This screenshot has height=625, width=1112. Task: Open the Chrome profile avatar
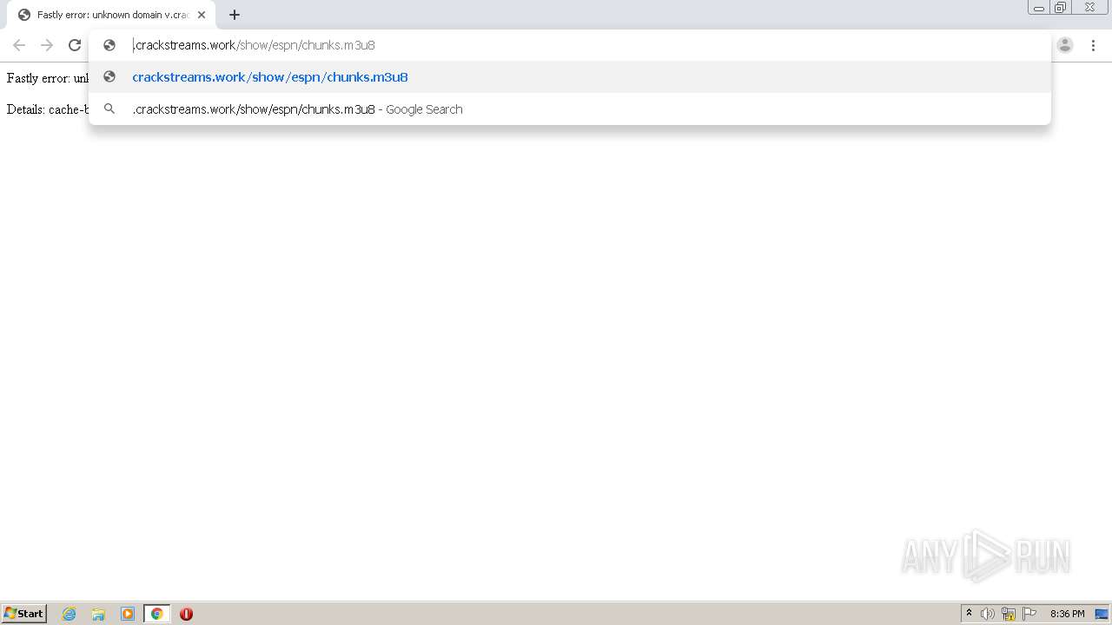click(x=1065, y=45)
